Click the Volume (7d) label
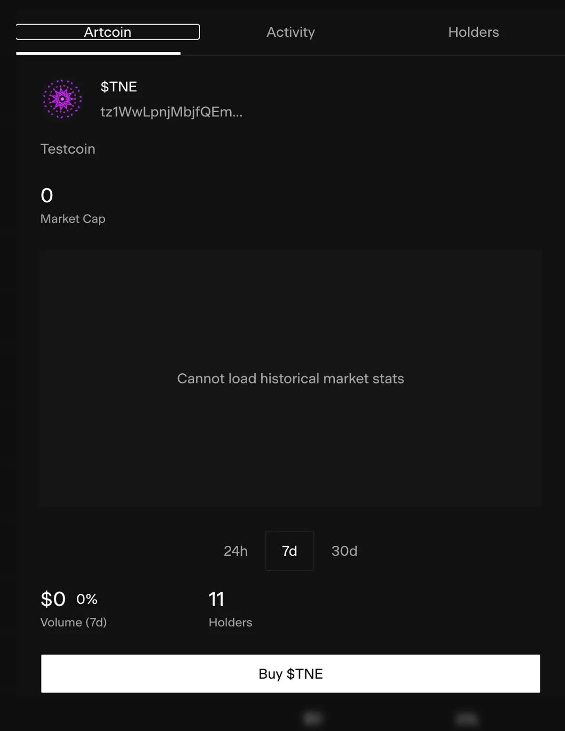565x731 pixels. (x=73, y=622)
